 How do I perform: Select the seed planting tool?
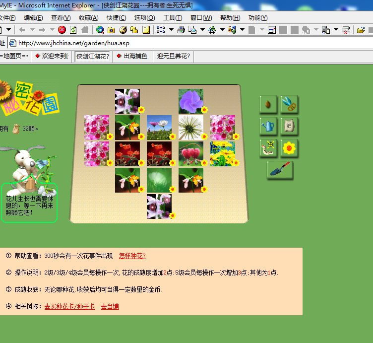click(268, 104)
